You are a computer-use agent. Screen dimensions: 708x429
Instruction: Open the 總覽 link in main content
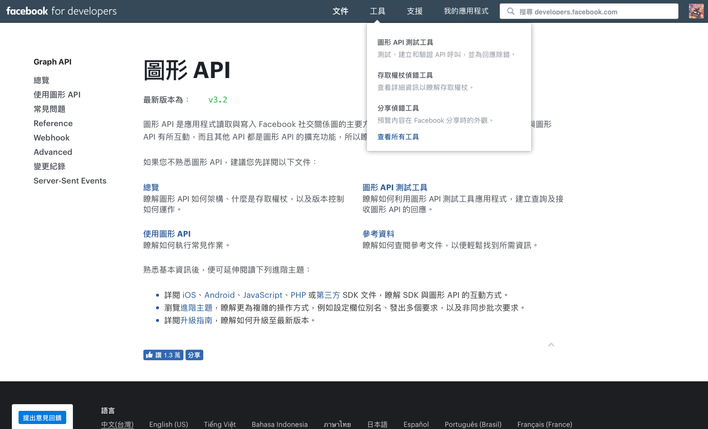(151, 187)
